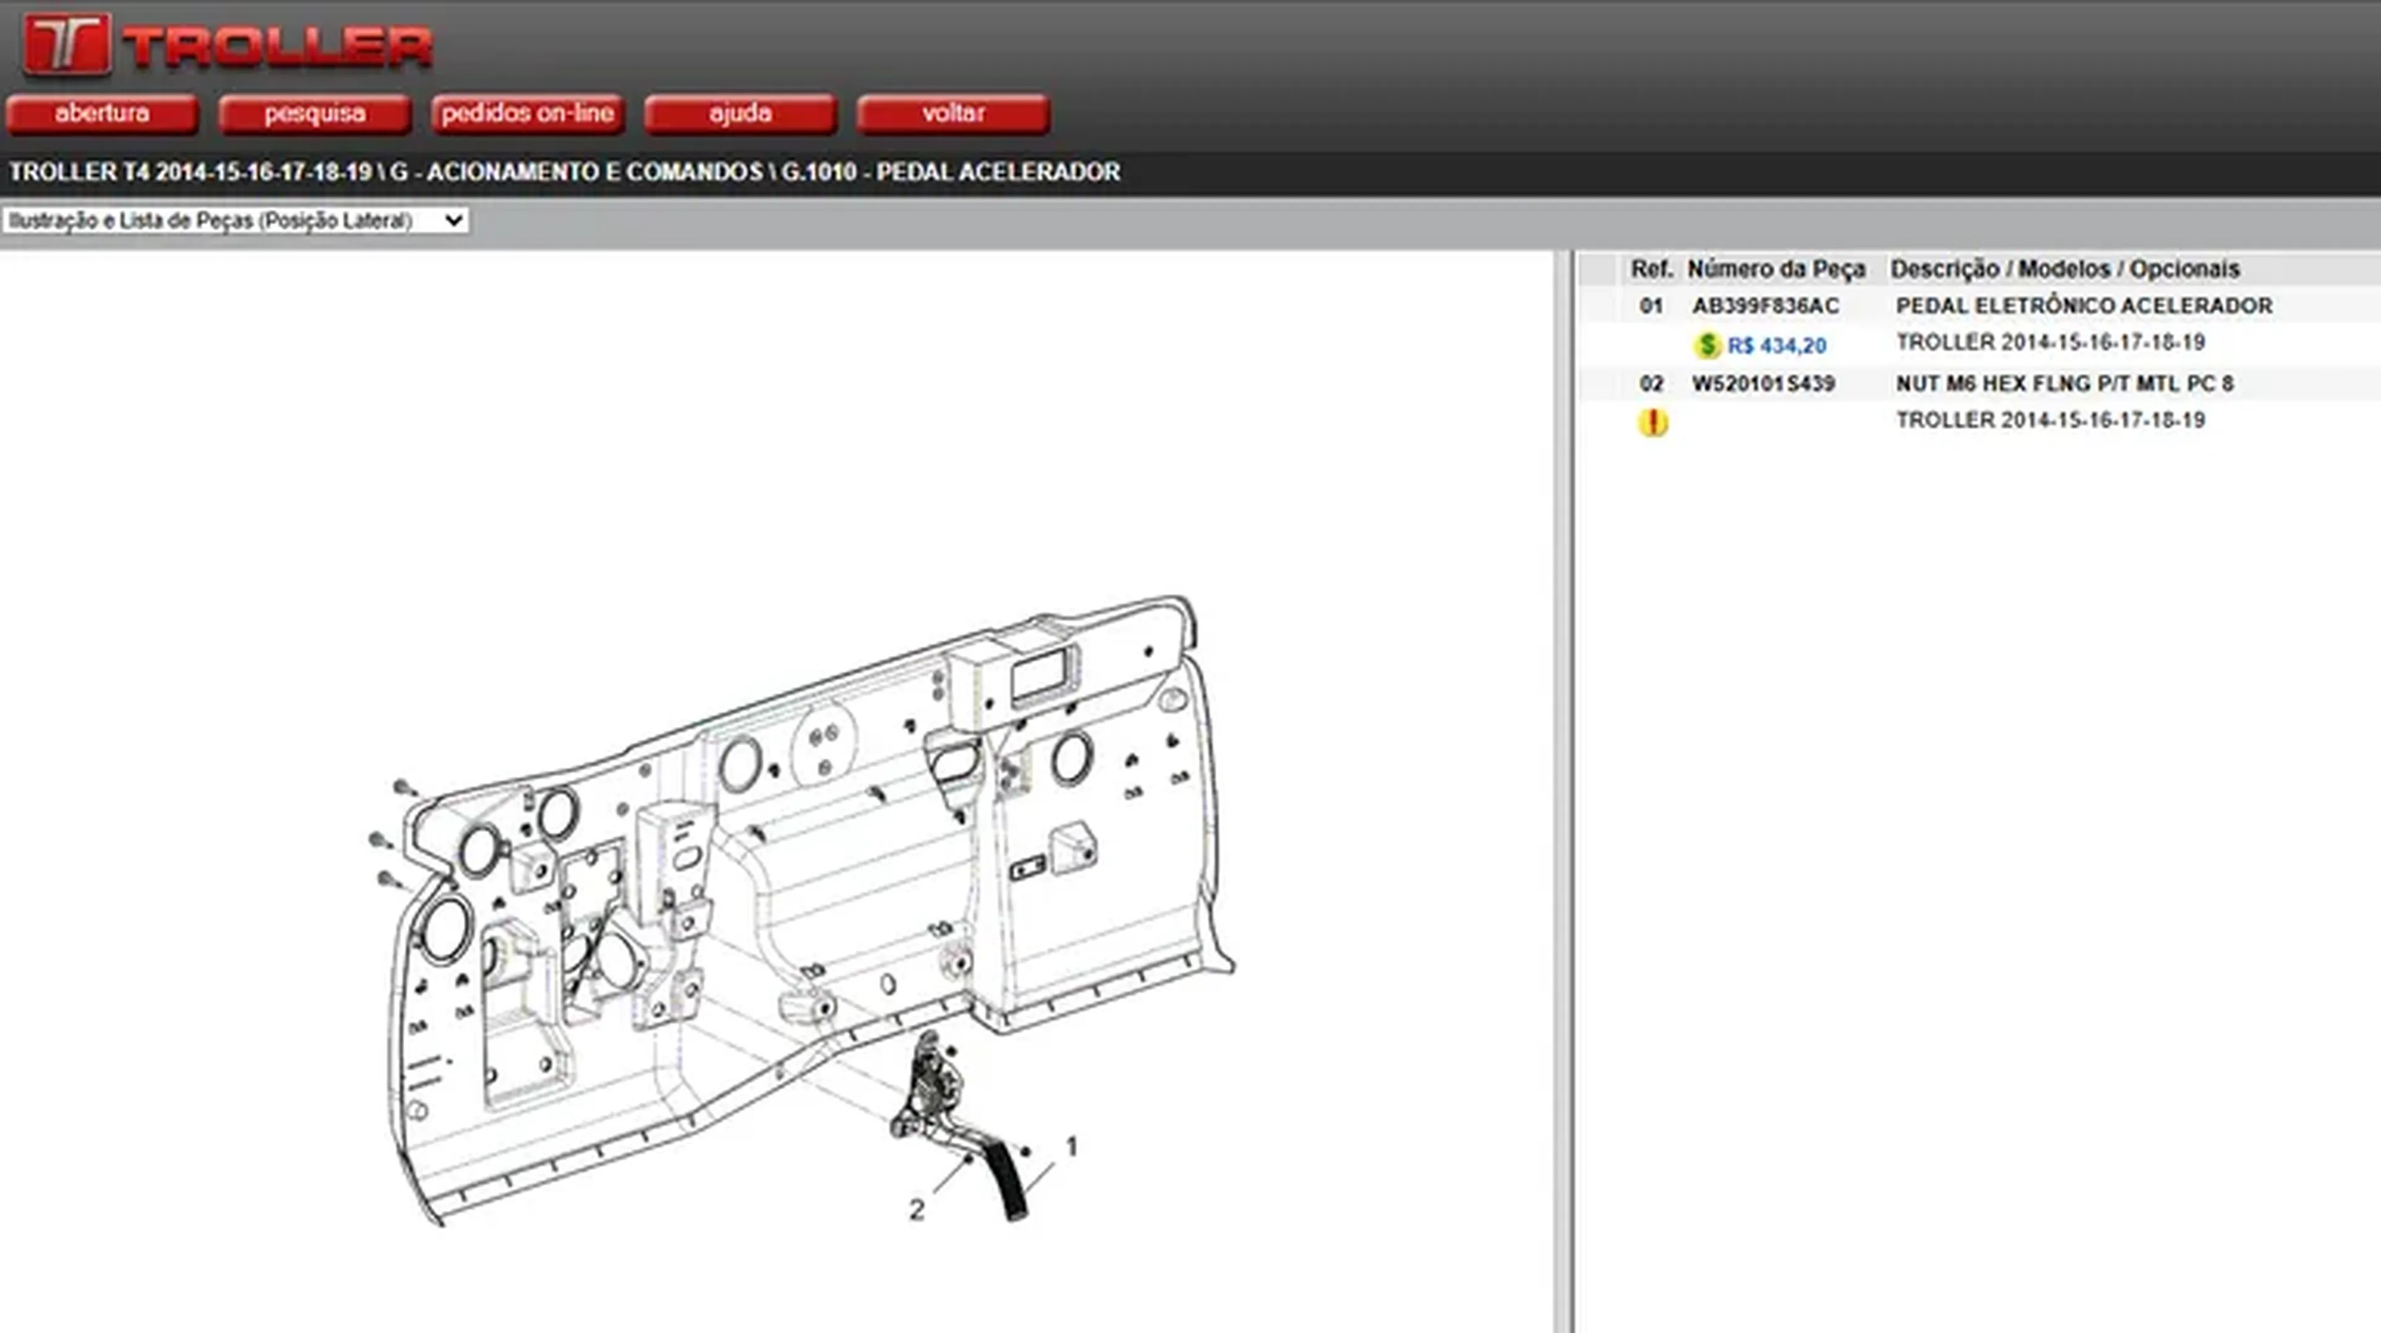Click 'PEDAL ELETRÔNICO ACELERADOR' description
This screenshot has height=1333, width=2381.
2084,306
